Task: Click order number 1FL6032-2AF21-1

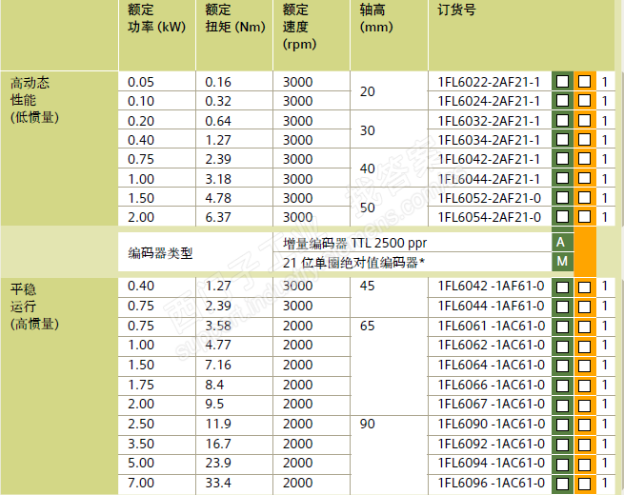Action: [489, 121]
